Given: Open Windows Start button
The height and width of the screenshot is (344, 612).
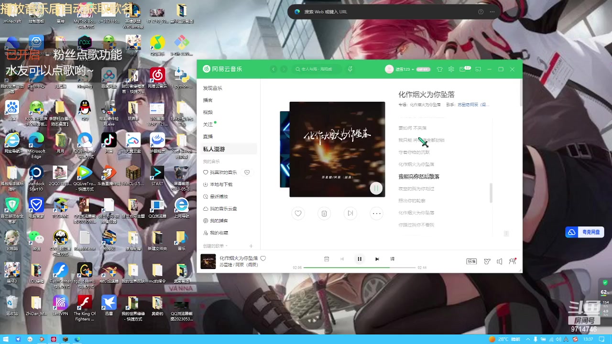Looking at the screenshot, I should coord(6,339).
